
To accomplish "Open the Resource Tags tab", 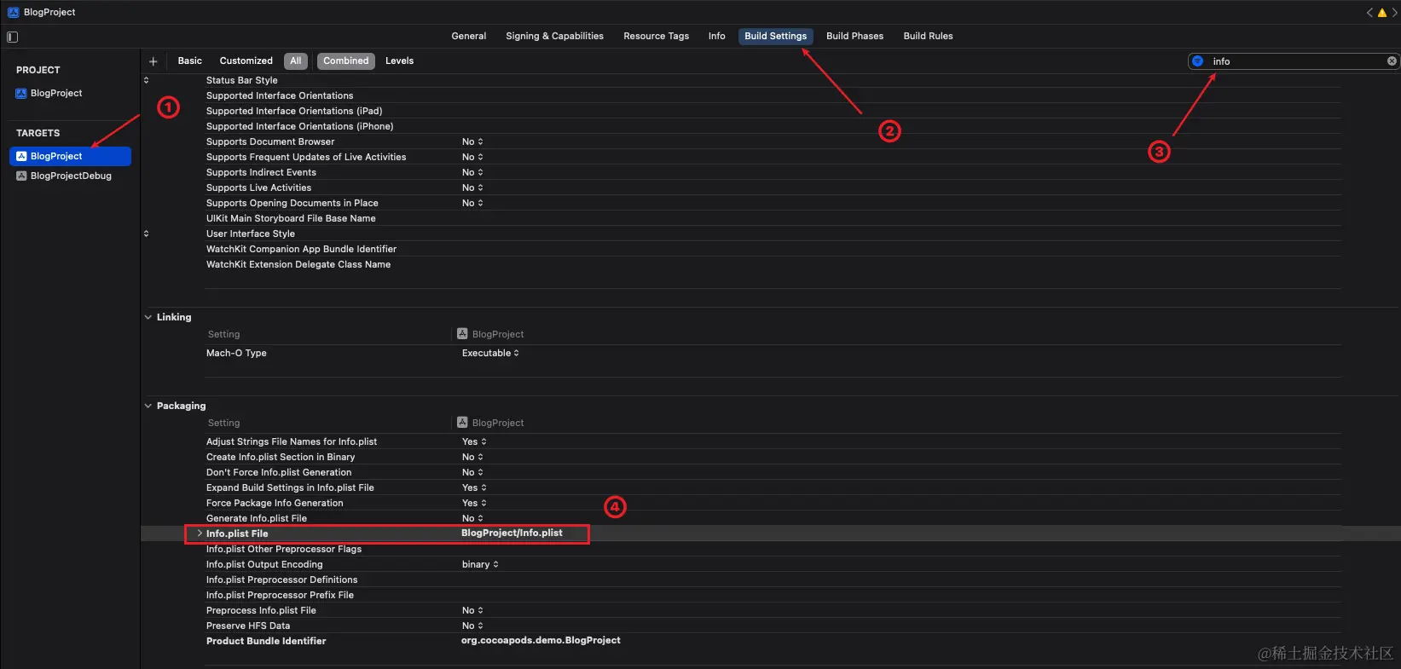I will click(656, 36).
